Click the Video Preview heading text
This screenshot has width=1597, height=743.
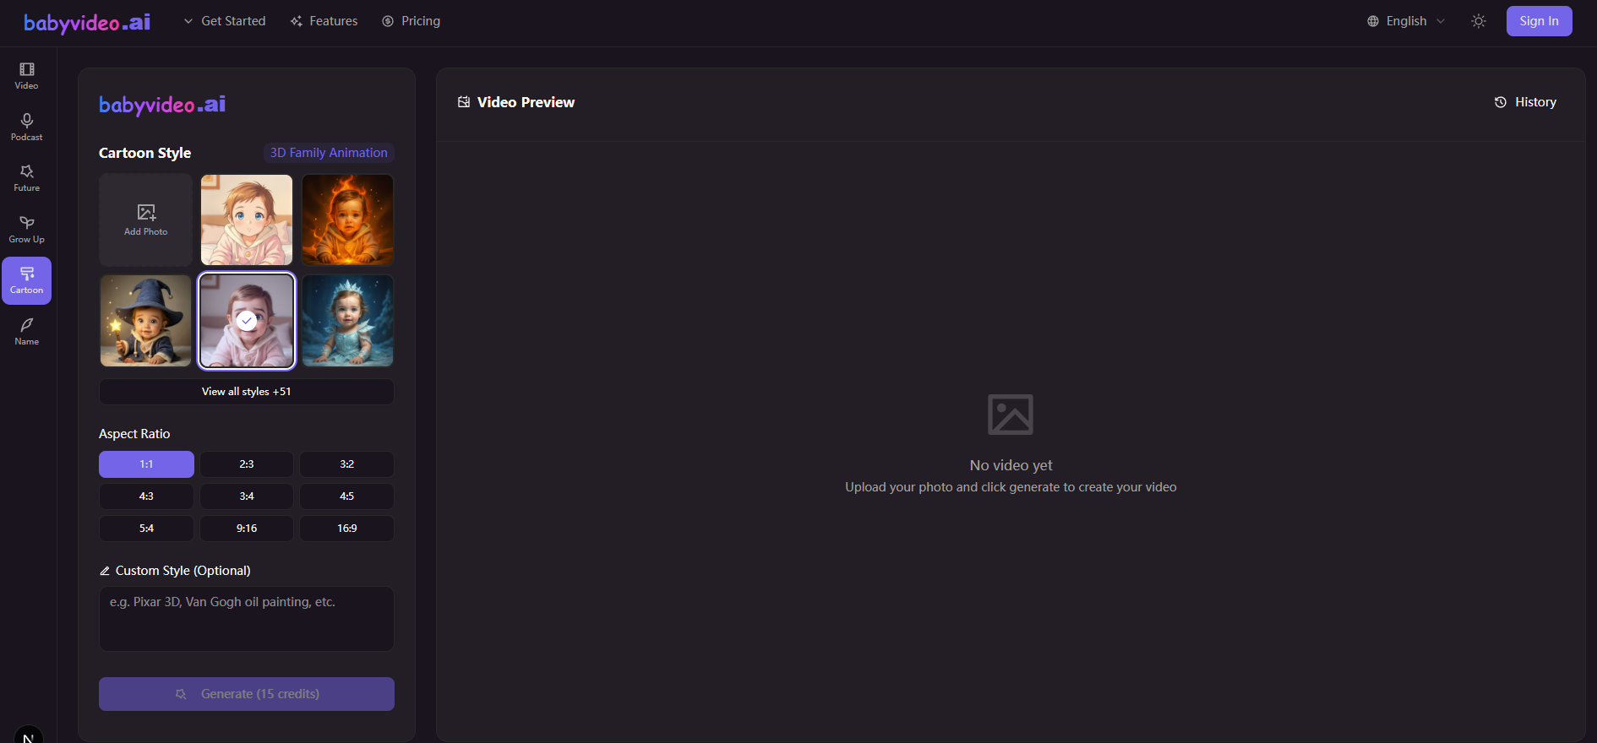click(x=526, y=102)
